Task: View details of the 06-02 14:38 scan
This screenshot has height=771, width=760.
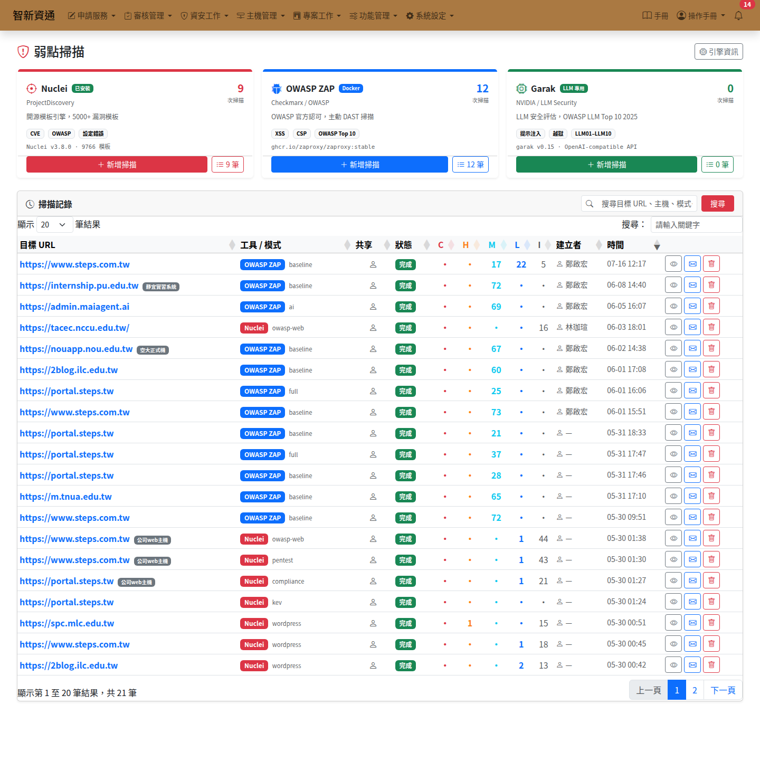Action: click(673, 348)
